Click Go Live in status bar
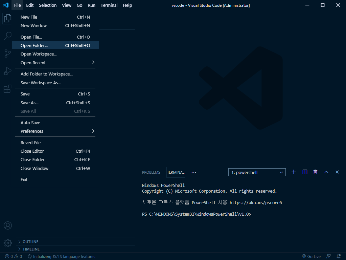This screenshot has width=346, height=260. point(312,257)
